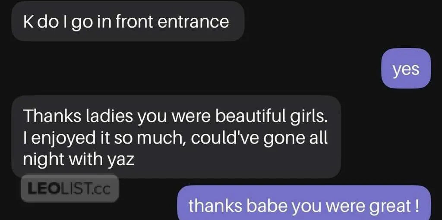Click the line 'I enjoyed it so much'

[104, 138]
